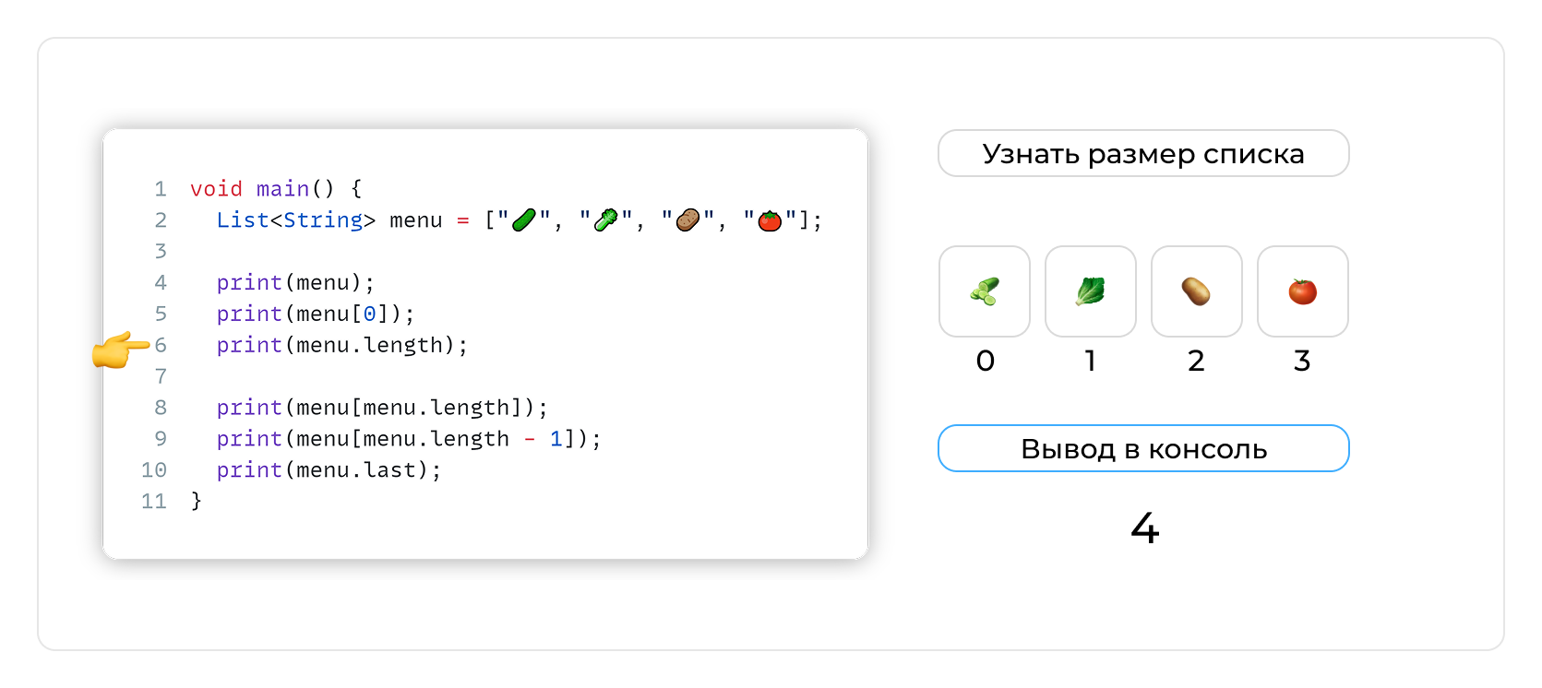
Task: Click the pointing hand emoji at line 6
Action: coord(120,350)
